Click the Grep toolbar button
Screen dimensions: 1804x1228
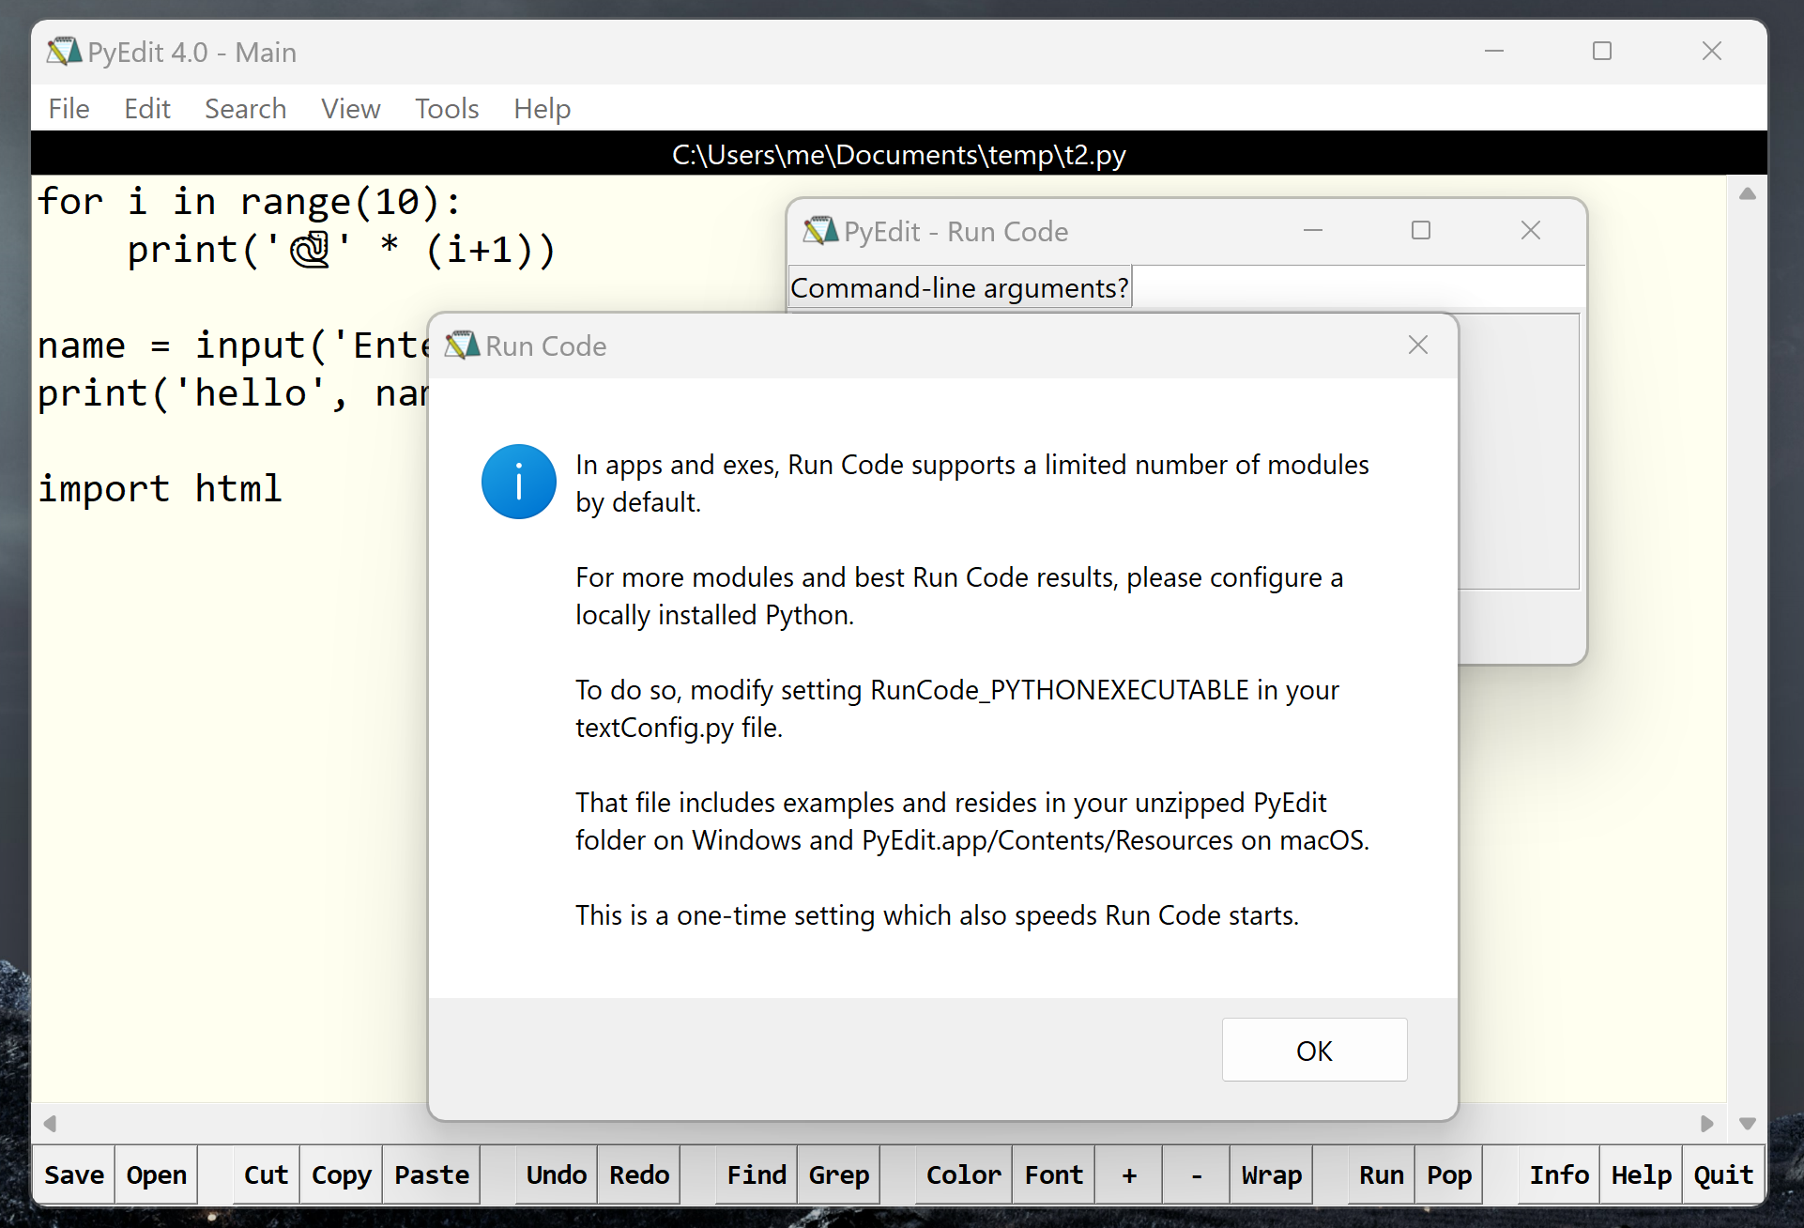point(839,1174)
